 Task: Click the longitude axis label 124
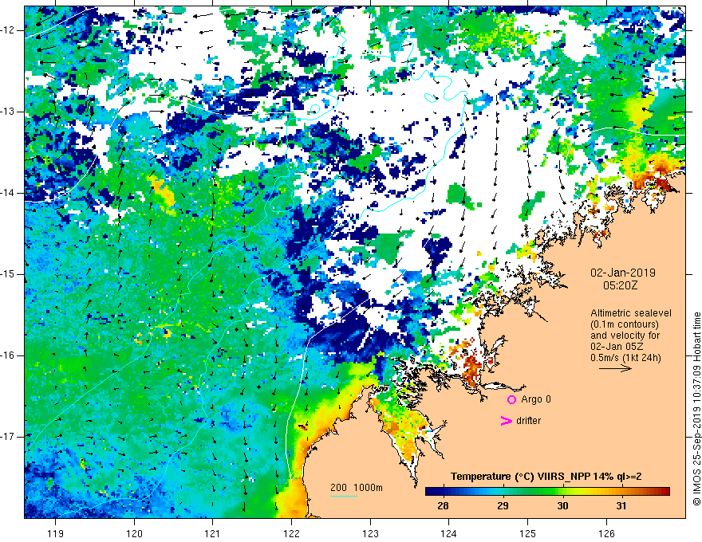(x=449, y=533)
